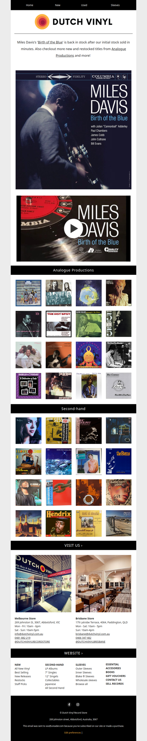Image resolution: width=147 pixels, height=741 pixels.
Task: Select 'The Hot Spot' album thumbnail
Action: (x=58, y=324)
